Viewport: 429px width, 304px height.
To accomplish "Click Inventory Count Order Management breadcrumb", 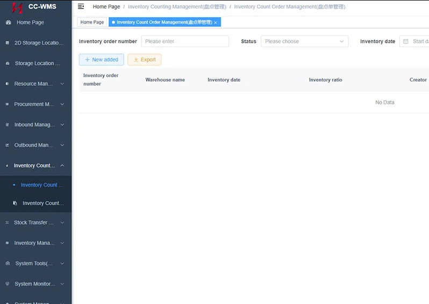I will 289,6.
